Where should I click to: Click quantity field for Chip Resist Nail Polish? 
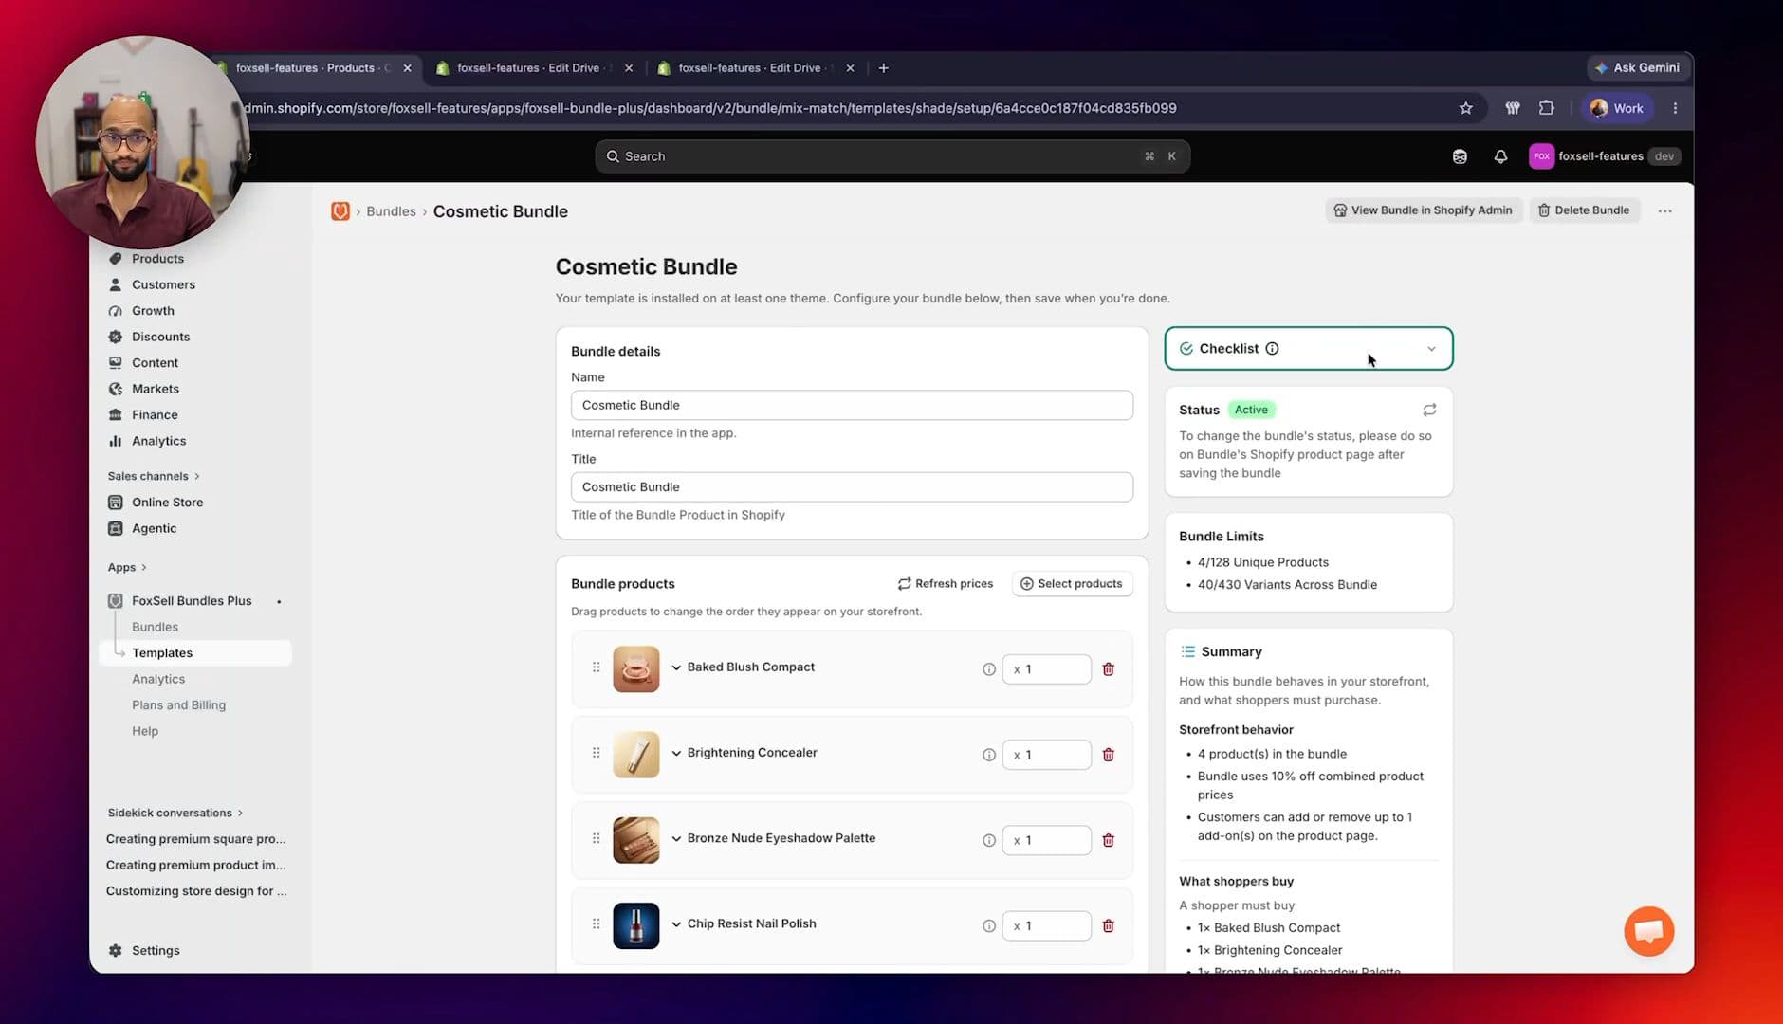click(x=1046, y=925)
